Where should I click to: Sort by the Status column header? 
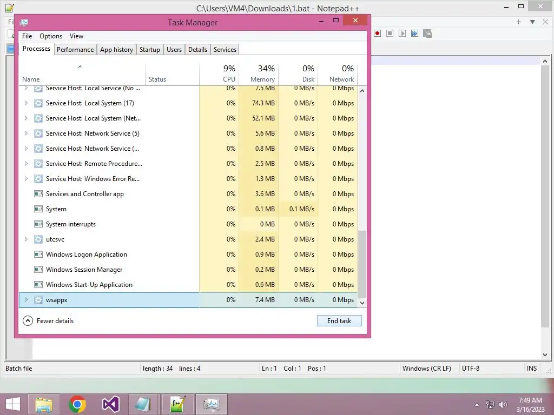(x=173, y=73)
